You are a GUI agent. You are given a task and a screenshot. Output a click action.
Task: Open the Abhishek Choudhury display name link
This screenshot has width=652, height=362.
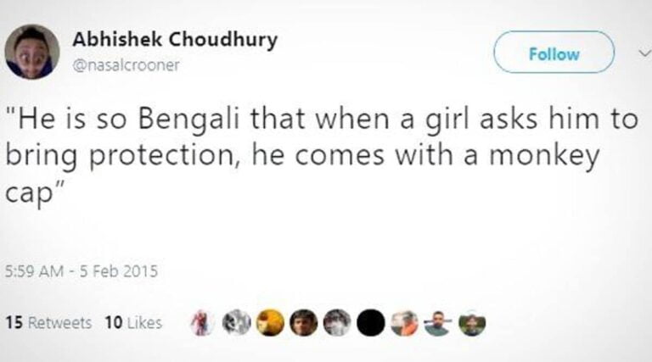pyautogui.click(x=175, y=41)
